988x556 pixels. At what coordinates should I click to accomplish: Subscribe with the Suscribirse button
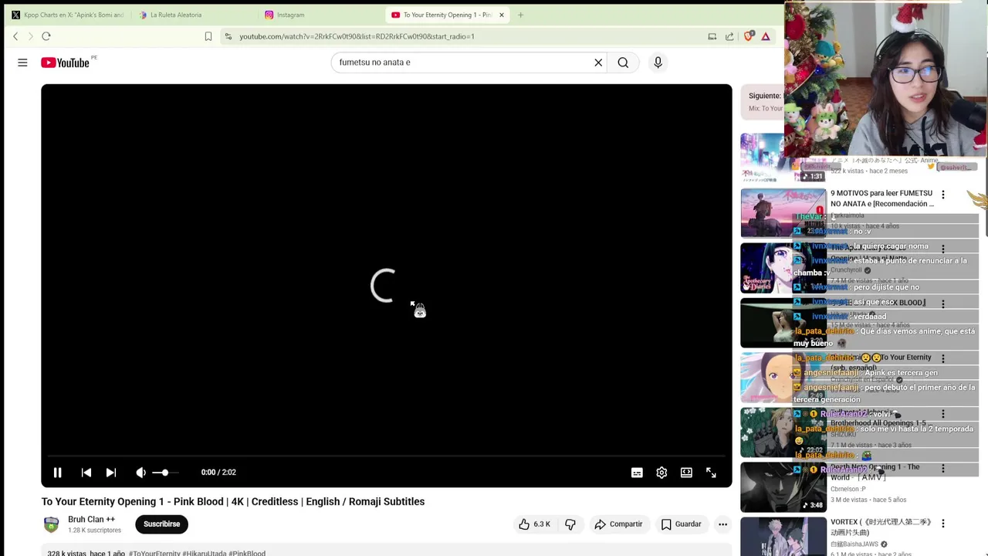tap(161, 524)
